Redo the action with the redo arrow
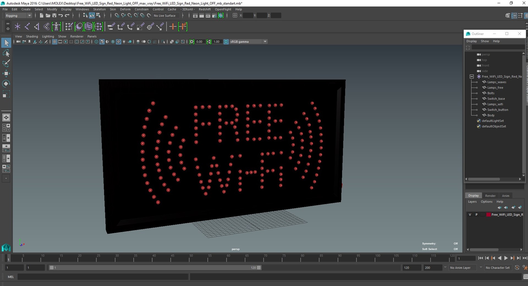This screenshot has height=286, width=528. pos(67,15)
